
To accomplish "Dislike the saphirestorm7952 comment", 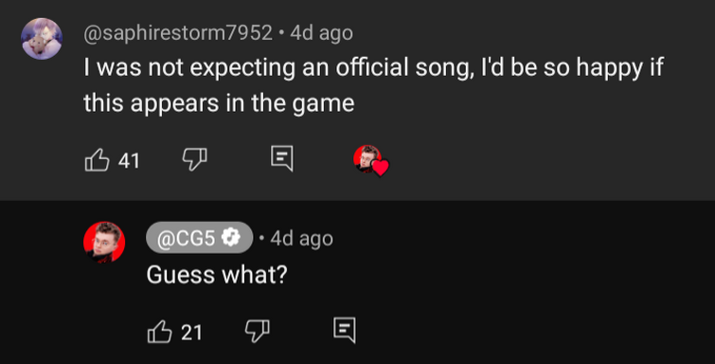I will coord(195,160).
